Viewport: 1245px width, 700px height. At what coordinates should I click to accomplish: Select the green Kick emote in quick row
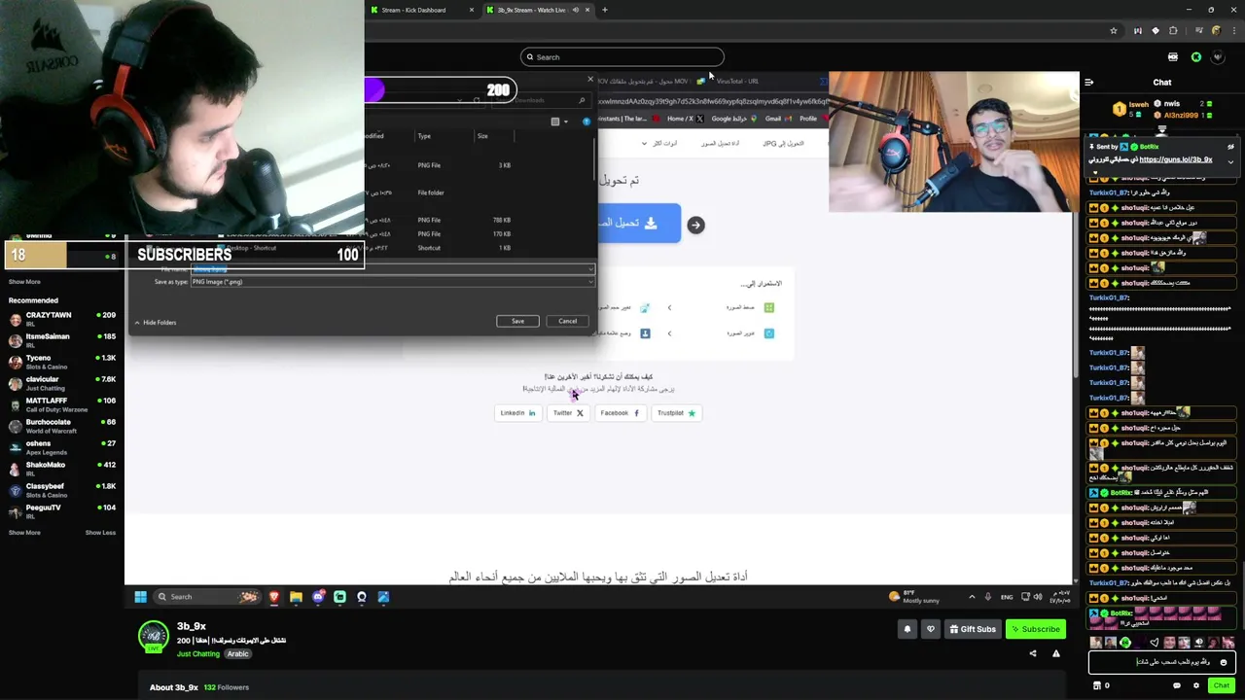[x=1125, y=643]
